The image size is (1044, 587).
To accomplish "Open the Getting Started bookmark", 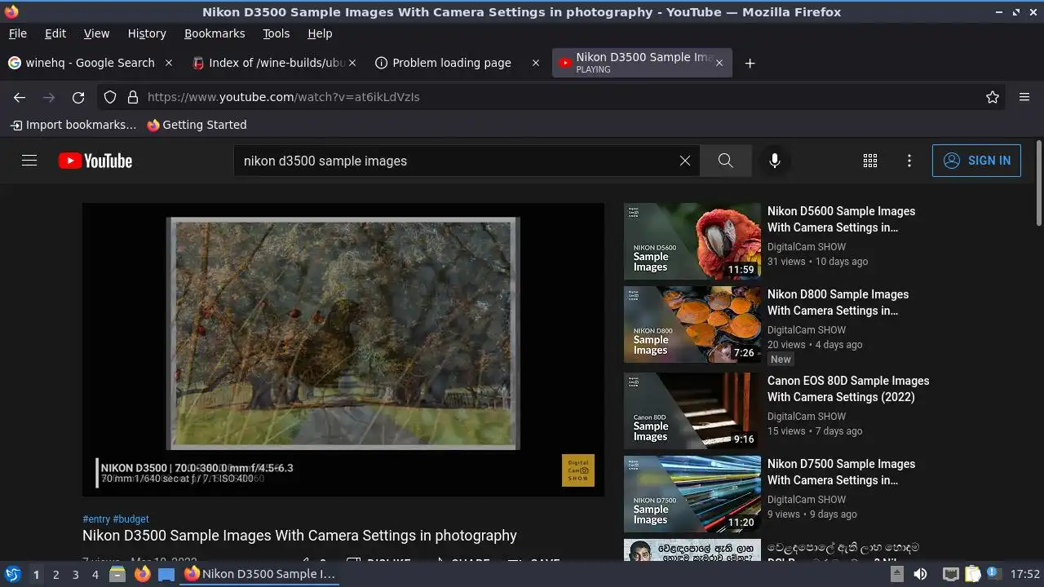I will click(x=197, y=125).
